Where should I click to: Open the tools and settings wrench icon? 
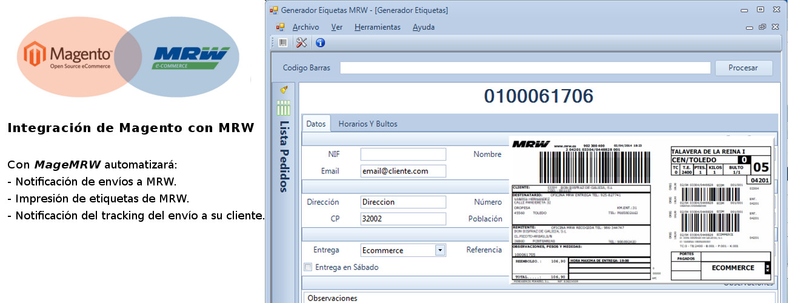[301, 42]
